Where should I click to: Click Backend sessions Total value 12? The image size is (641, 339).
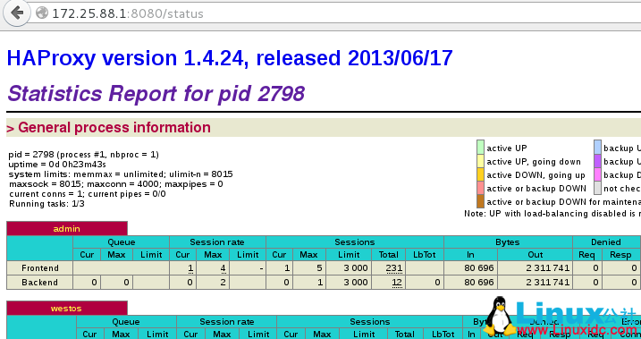(397, 283)
